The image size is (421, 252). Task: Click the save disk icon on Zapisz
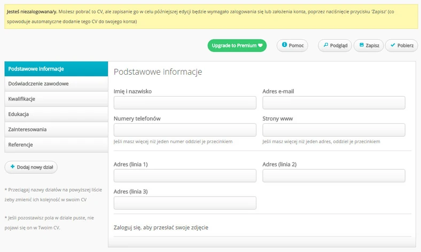click(361, 45)
